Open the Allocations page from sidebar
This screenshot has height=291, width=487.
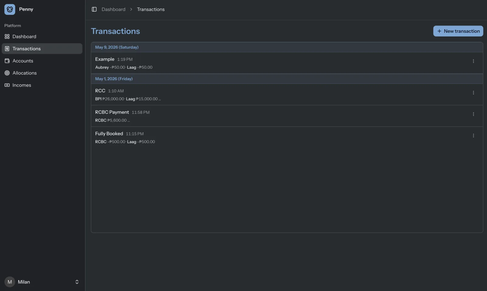pos(42,73)
